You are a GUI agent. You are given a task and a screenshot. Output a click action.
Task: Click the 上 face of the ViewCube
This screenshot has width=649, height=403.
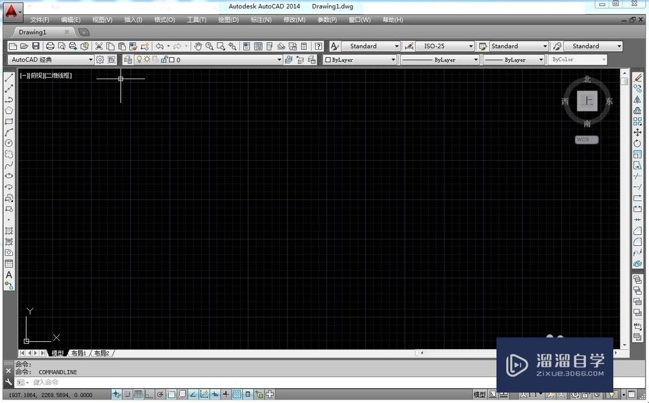(x=587, y=101)
